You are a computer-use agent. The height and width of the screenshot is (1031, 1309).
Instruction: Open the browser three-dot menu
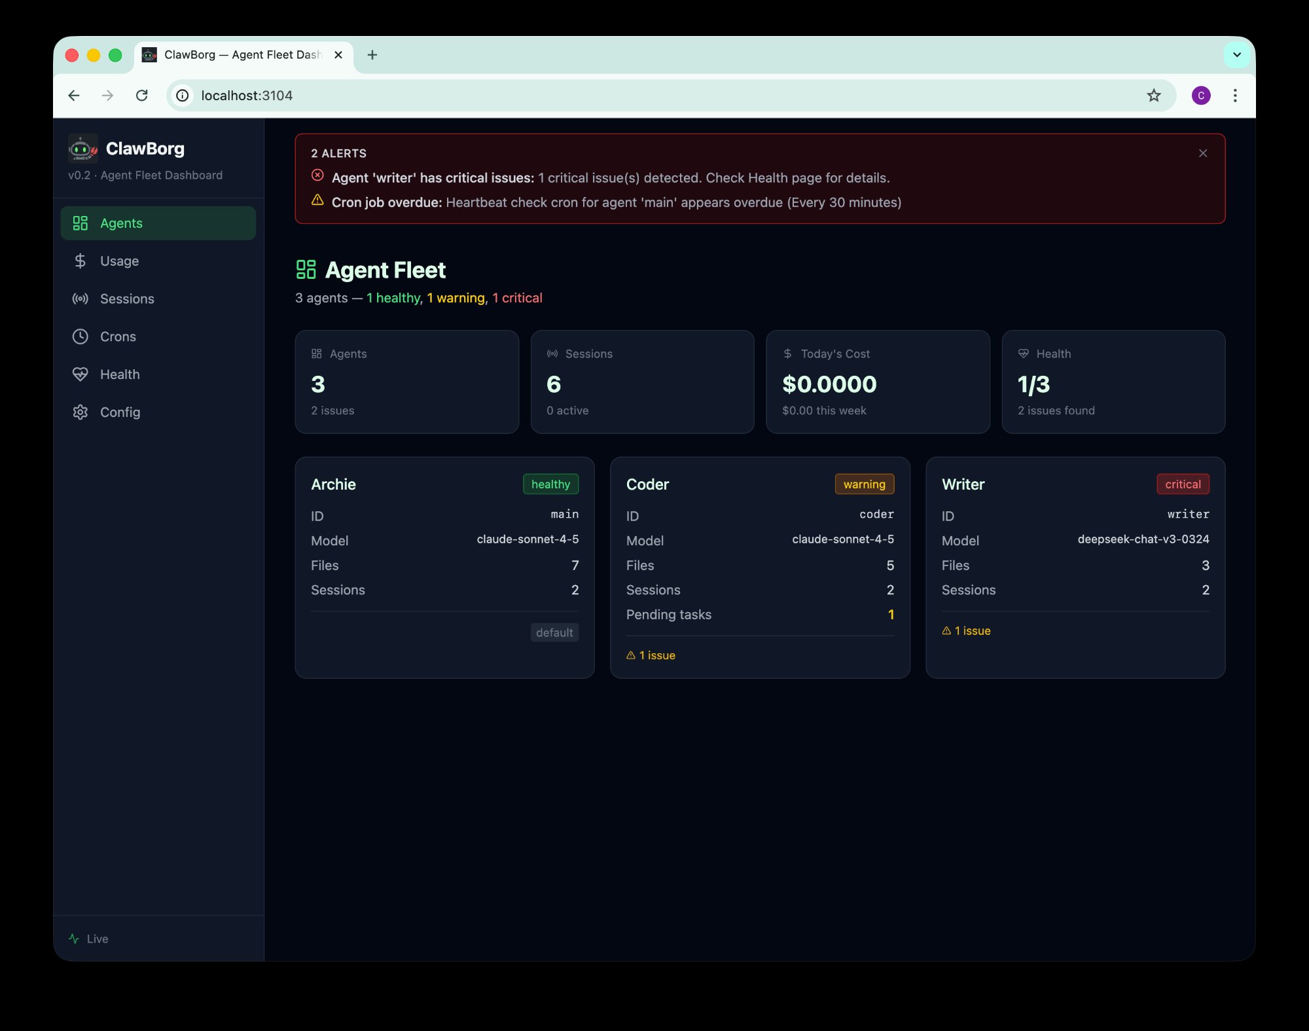[1234, 96]
